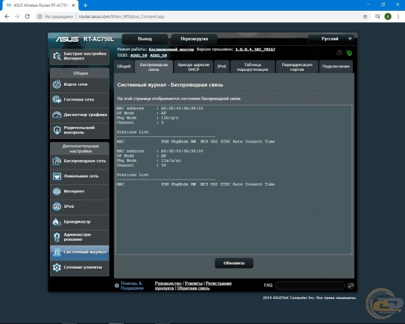This screenshot has height=324, width=405.
Task: Switch to Переадресация портов tab
Action: [x=297, y=67]
